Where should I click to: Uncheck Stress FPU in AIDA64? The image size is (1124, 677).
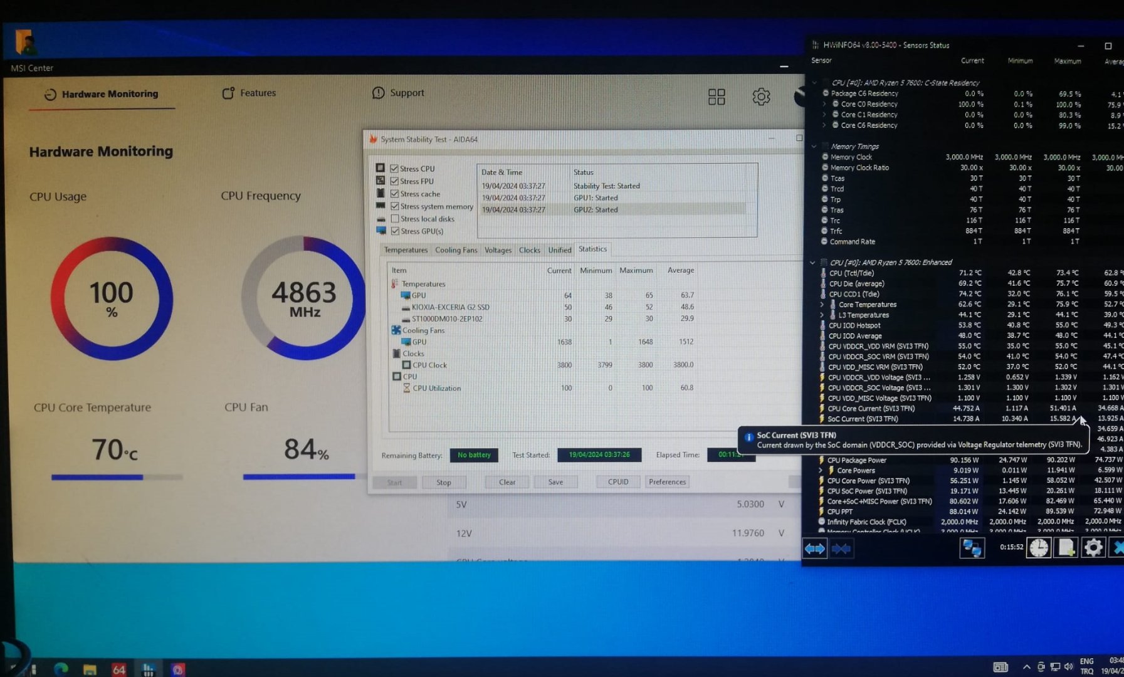click(394, 181)
